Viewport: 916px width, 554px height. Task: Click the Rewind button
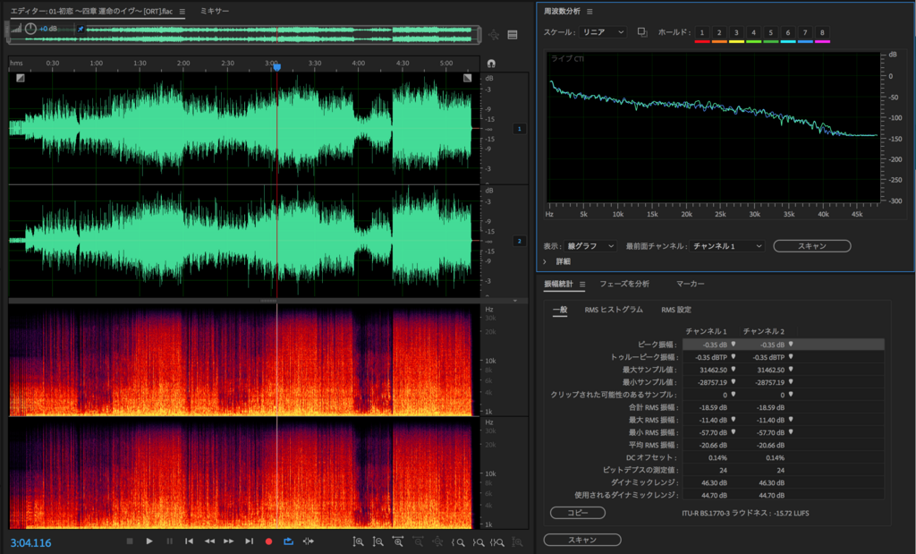tap(209, 541)
